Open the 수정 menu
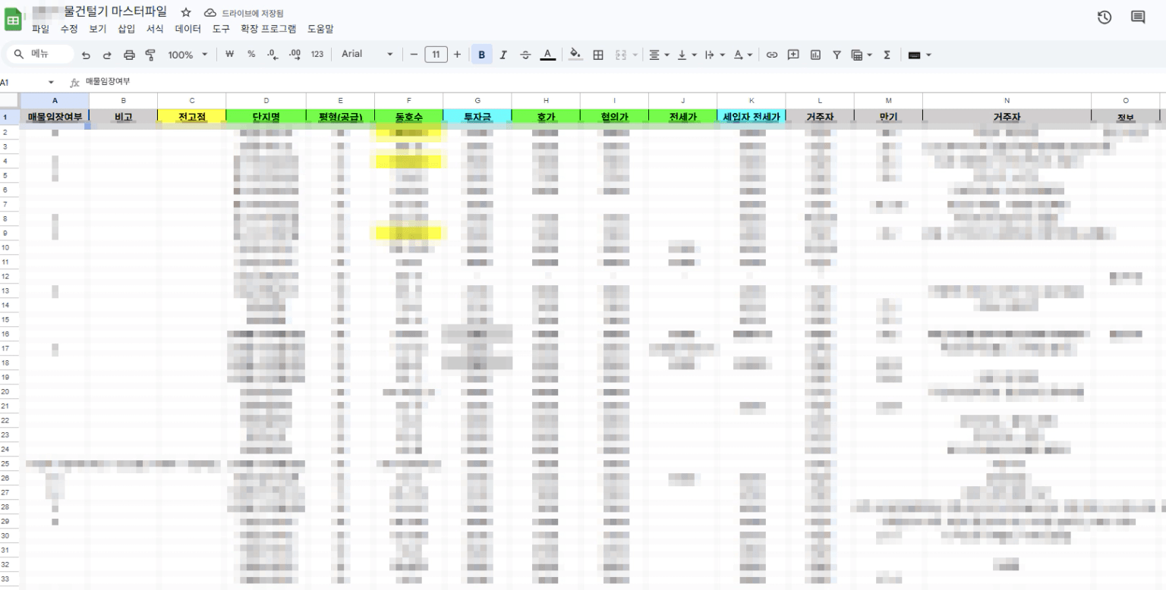The width and height of the screenshot is (1166, 590). (x=69, y=29)
